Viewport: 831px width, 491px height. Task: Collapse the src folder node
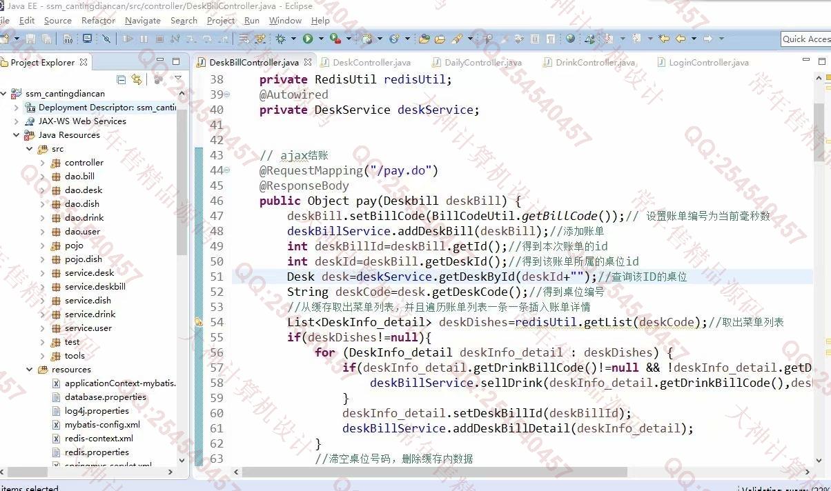[30, 149]
